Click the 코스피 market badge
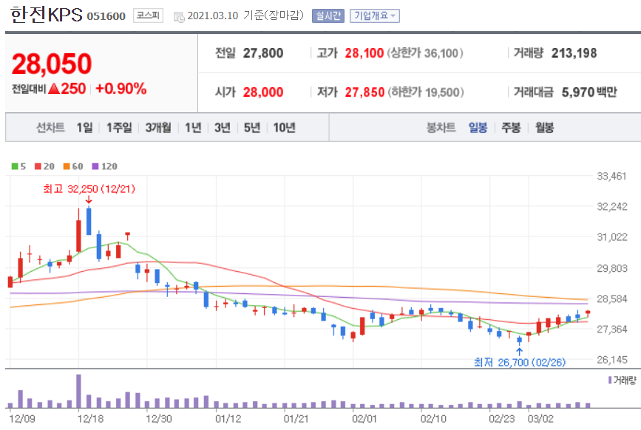The width and height of the screenshot is (641, 430). click(148, 16)
